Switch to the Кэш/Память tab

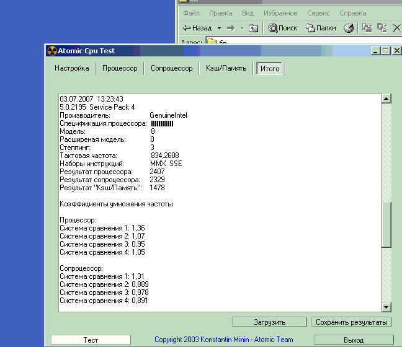(x=226, y=68)
